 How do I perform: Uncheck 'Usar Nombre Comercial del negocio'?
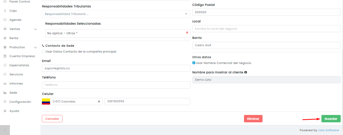[x=194, y=63]
